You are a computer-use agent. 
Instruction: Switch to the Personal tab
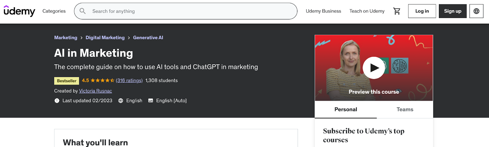pos(346,110)
